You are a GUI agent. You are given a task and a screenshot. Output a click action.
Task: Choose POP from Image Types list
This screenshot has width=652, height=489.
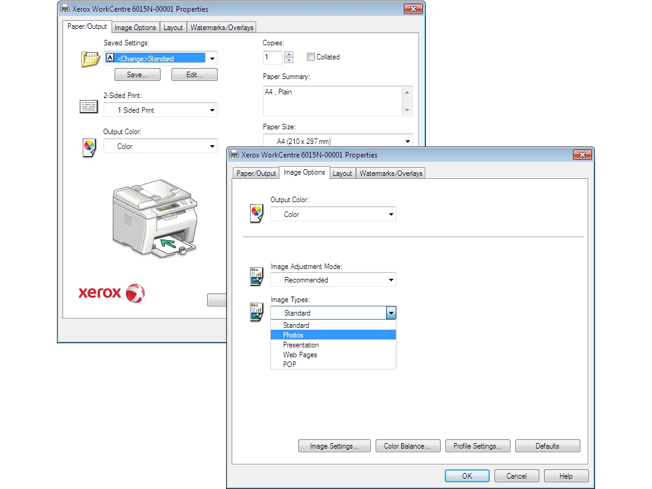point(333,364)
